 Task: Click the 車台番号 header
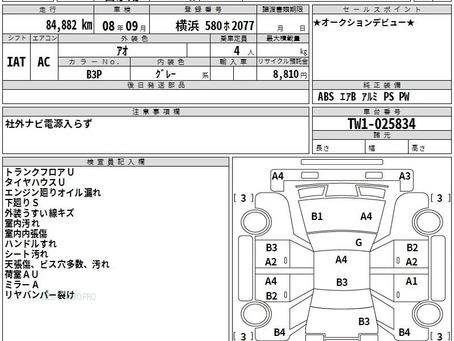point(381,111)
